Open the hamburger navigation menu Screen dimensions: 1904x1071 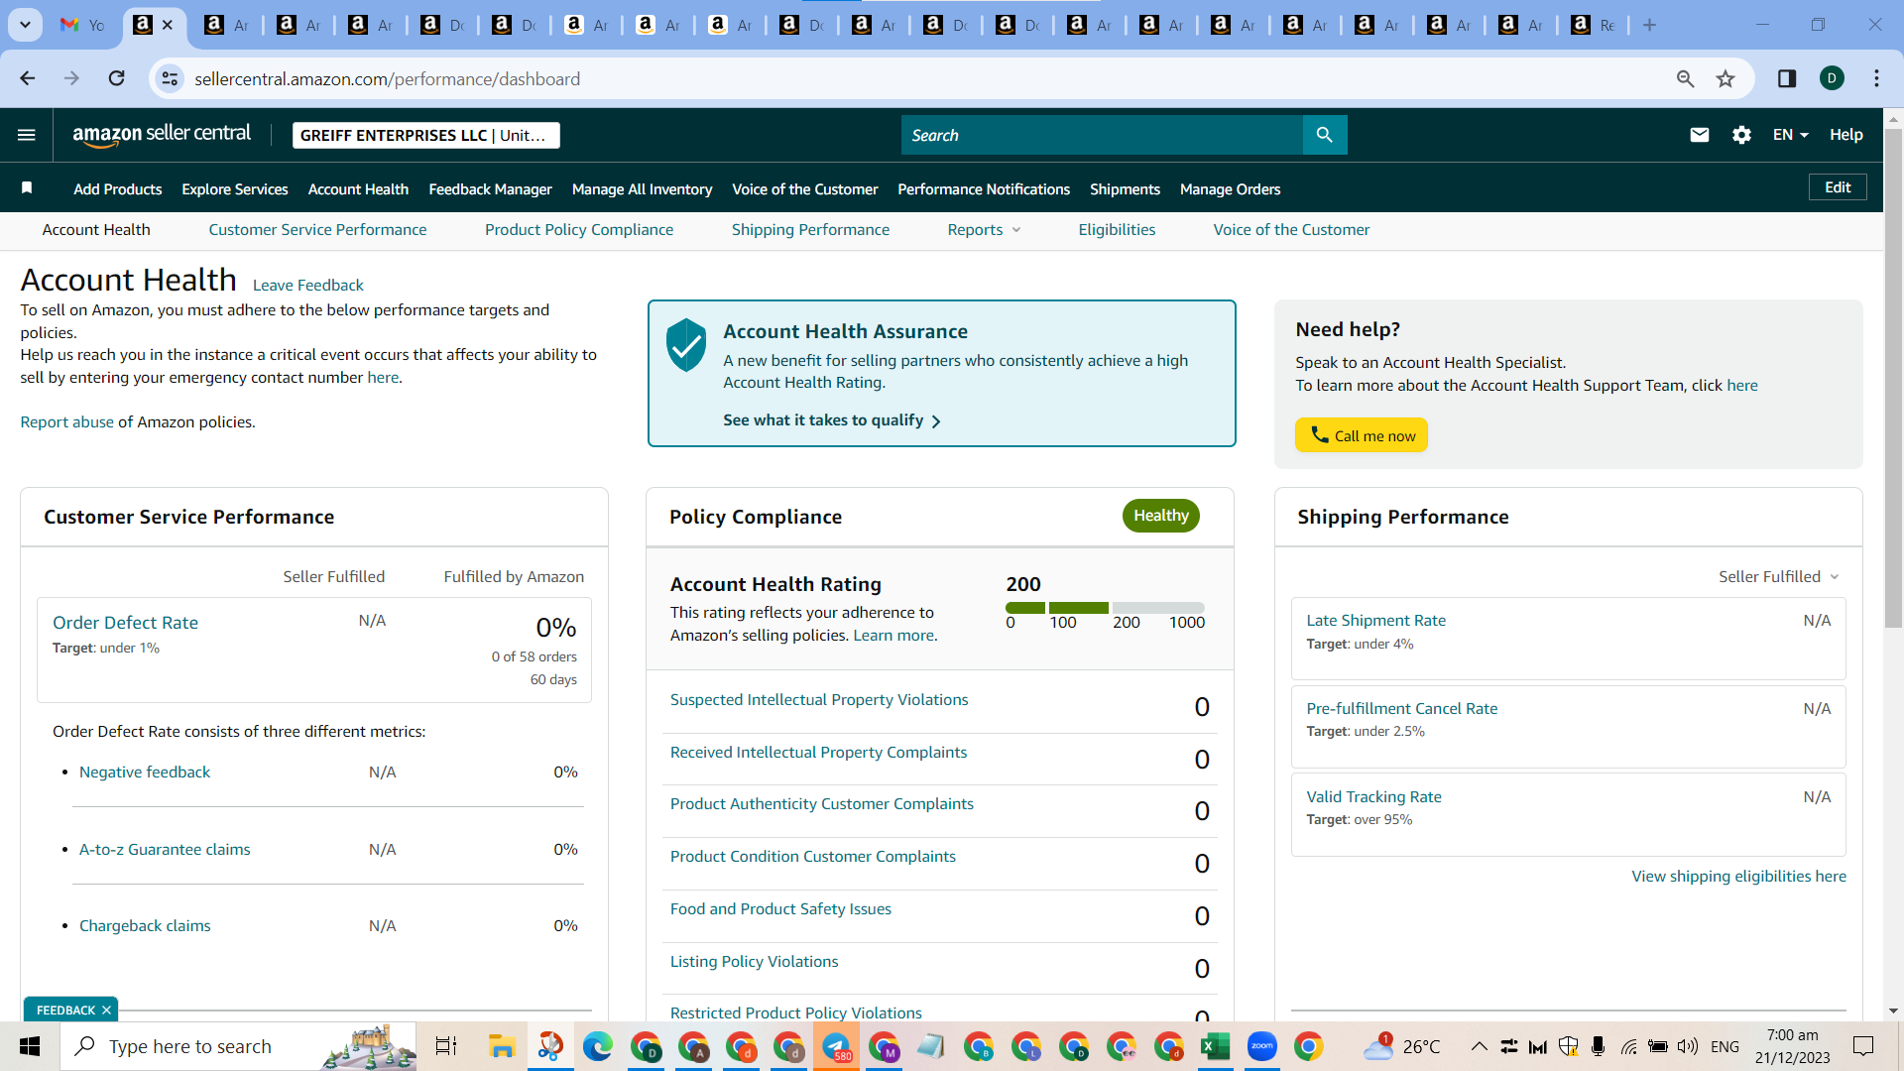[27, 135]
